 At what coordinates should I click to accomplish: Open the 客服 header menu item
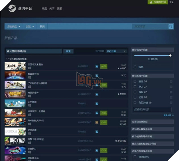click(59, 9)
